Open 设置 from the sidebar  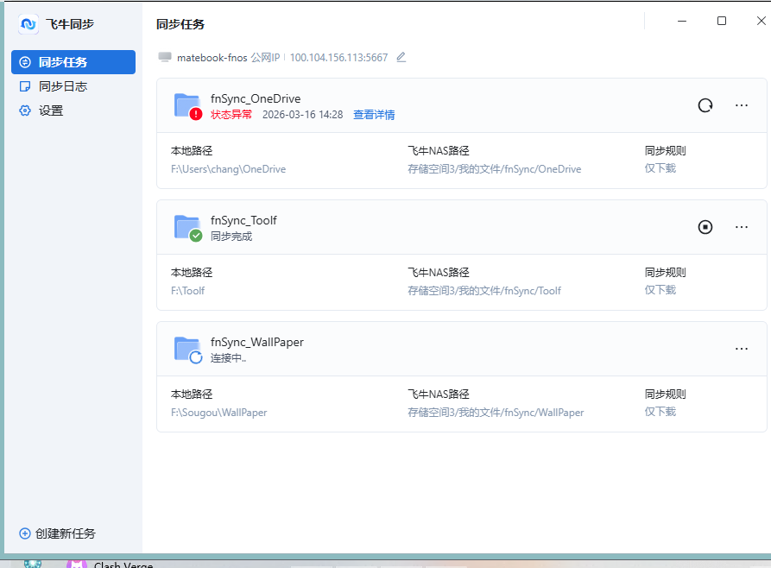coord(50,110)
